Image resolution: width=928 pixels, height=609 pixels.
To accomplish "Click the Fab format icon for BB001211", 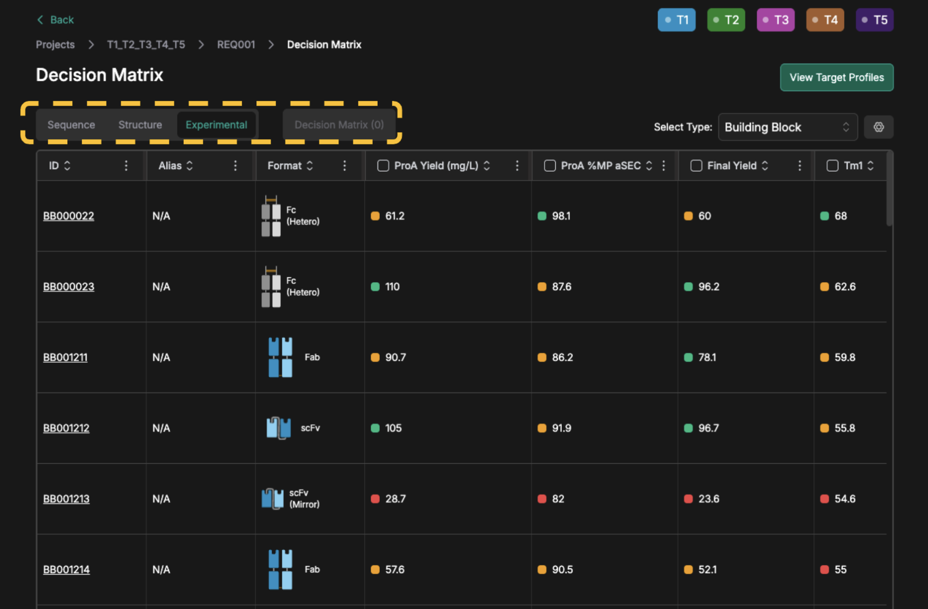I will 280,357.
